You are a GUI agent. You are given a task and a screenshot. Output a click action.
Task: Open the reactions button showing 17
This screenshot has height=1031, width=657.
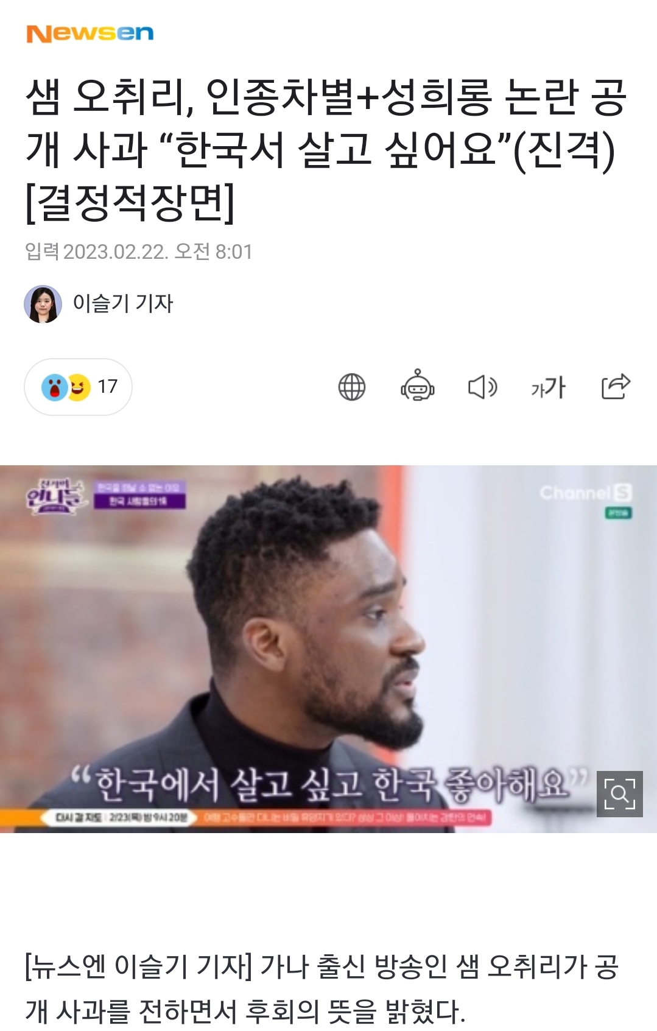coord(78,387)
